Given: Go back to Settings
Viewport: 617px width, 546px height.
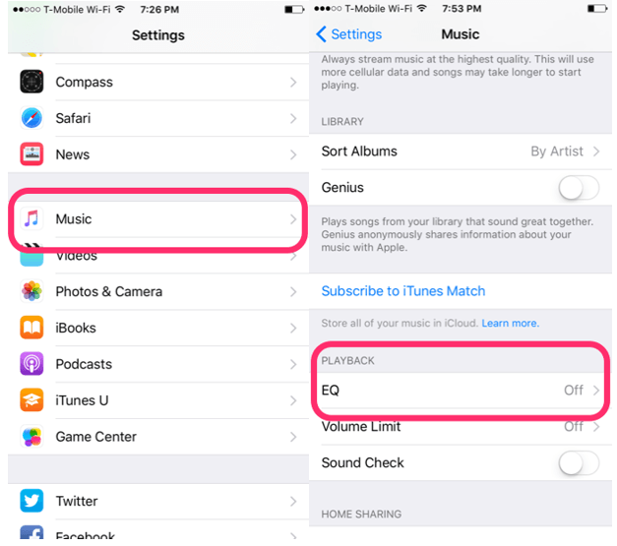Looking at the screenshot, I should 349,34.
